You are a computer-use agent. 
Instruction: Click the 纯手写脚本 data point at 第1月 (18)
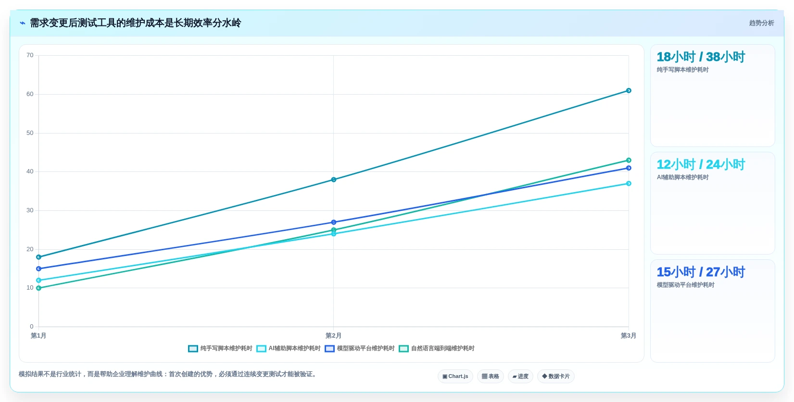coord(38,257)
